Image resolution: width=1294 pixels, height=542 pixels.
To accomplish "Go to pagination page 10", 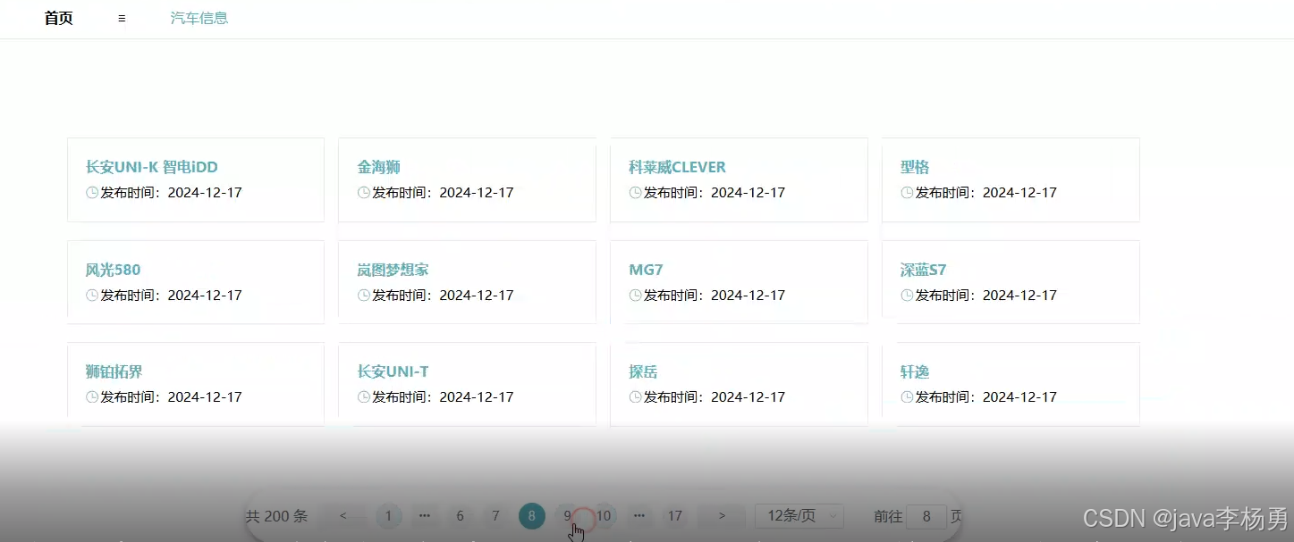I will [x=604, y=516].
